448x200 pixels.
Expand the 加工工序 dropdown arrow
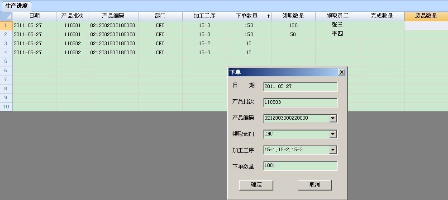click(x=333, y=150)
